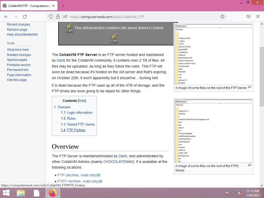The height and width of the screenshot is (198, 264).
Task: Open the FTP Server file listing thumbnail
Action: [213, 54]
